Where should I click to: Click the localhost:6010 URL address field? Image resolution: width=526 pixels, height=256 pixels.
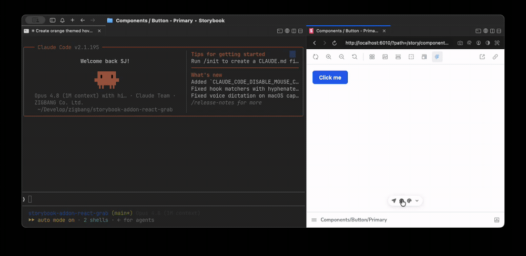coord(397,43)
